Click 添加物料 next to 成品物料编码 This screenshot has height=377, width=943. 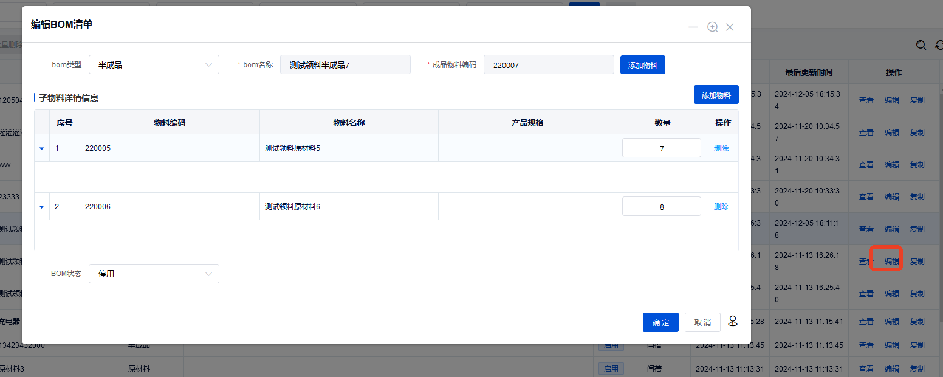pos(642,65)
